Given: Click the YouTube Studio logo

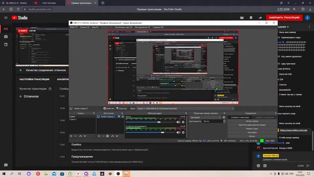Looking at the screenshot, I should pos(20,18).
